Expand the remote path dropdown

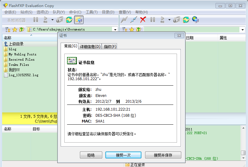tap(242, 30)
